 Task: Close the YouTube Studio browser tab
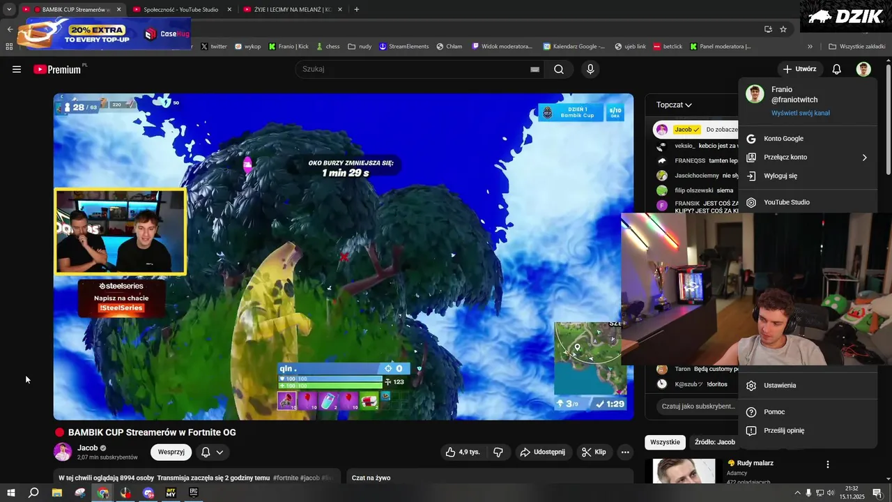pos(229,10)
